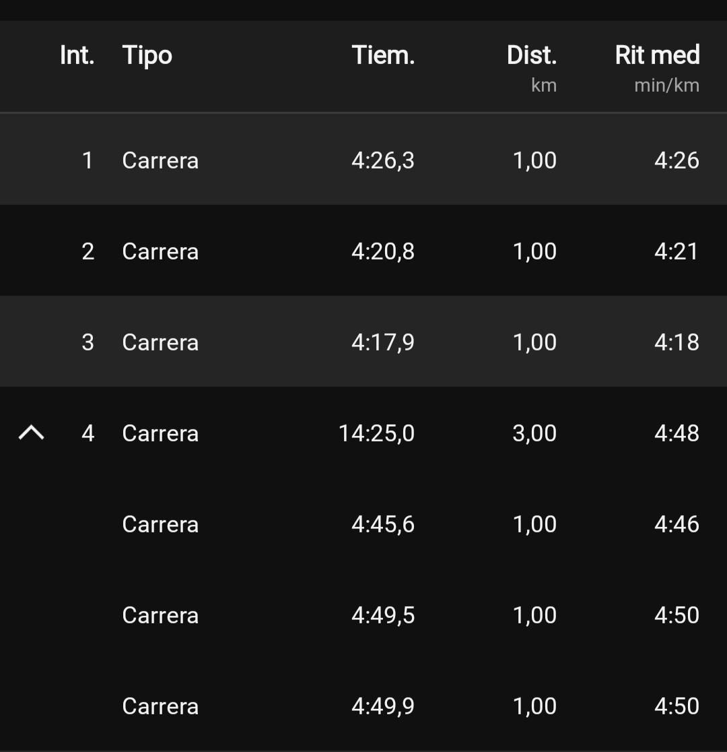The height and width of the screenshot is (752, 727).
Task: Tap the Int. column header
Action: coord(77,55)
